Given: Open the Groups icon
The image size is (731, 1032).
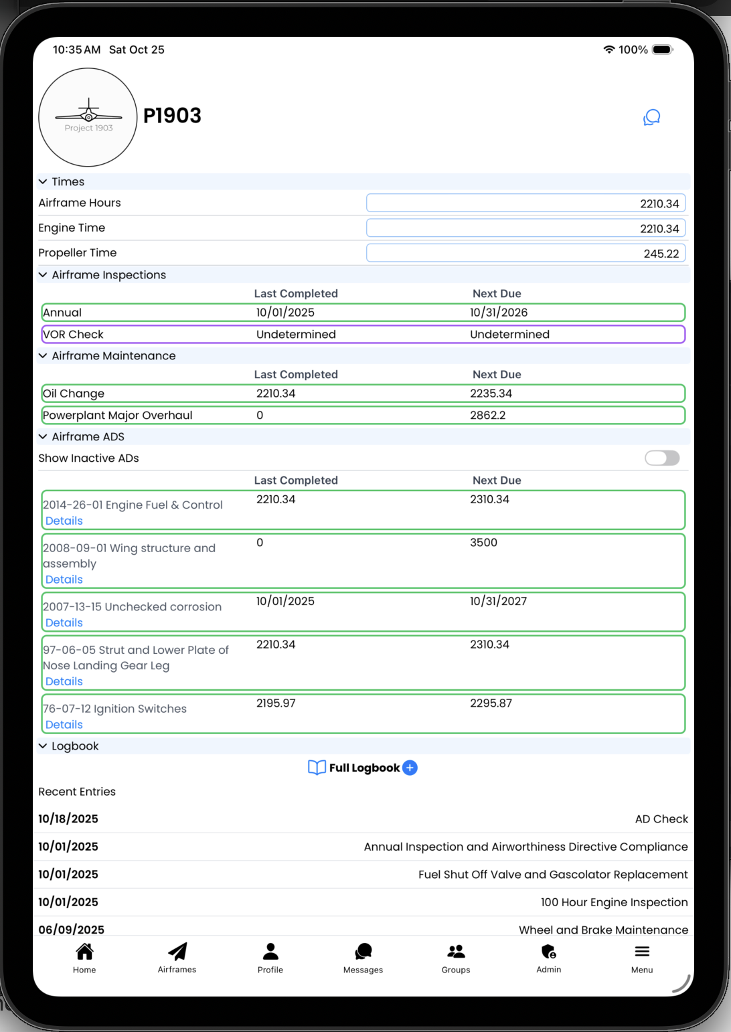Looking at the screenshot, I should click(456, 958).
